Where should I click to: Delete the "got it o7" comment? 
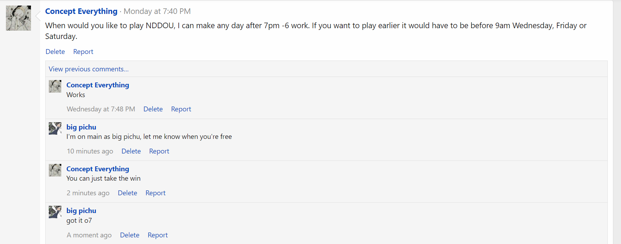(x=130, y=235)
